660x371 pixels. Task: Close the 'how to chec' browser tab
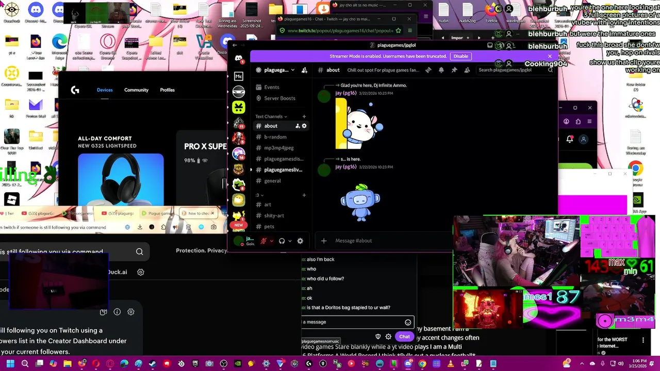[x=212, y=213]
